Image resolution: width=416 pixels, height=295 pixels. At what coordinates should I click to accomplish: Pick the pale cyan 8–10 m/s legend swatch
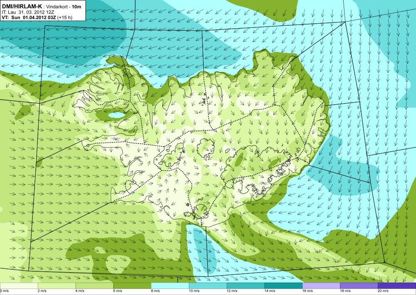(x=170, y=286)
